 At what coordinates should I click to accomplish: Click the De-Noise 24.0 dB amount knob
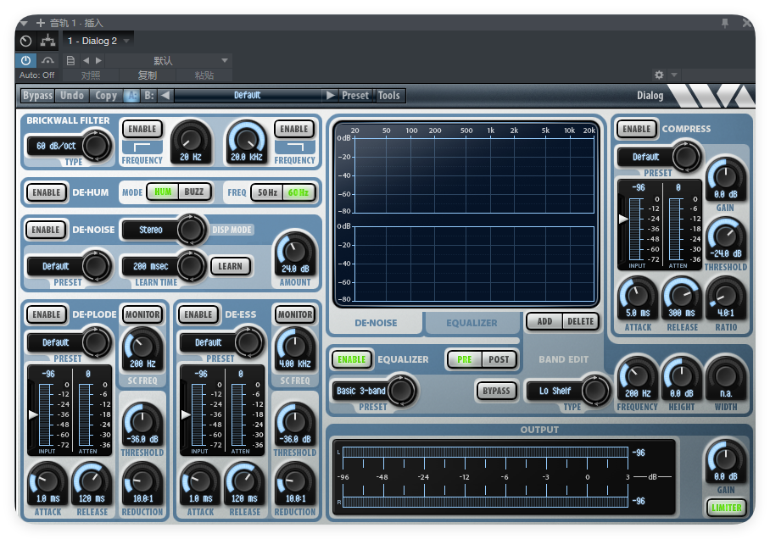click(x=294, y=251)
